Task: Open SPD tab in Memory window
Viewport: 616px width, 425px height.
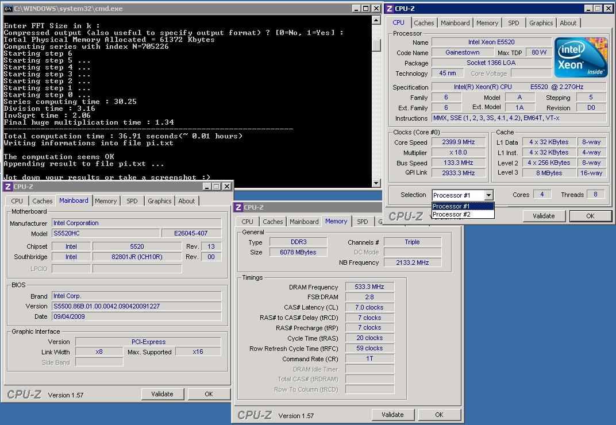Action: click(x=363, y=222)
